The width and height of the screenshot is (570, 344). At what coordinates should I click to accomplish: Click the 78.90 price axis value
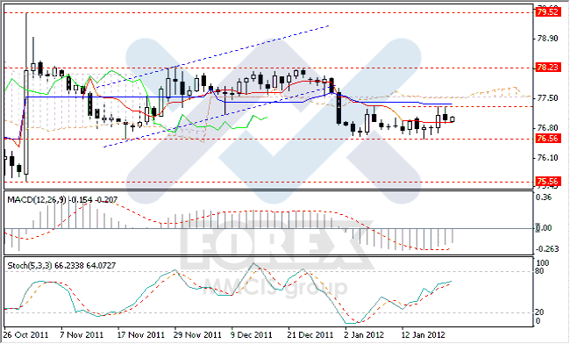(x=547, y=39)
